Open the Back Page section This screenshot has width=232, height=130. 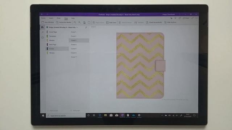[x=57, y=44]
